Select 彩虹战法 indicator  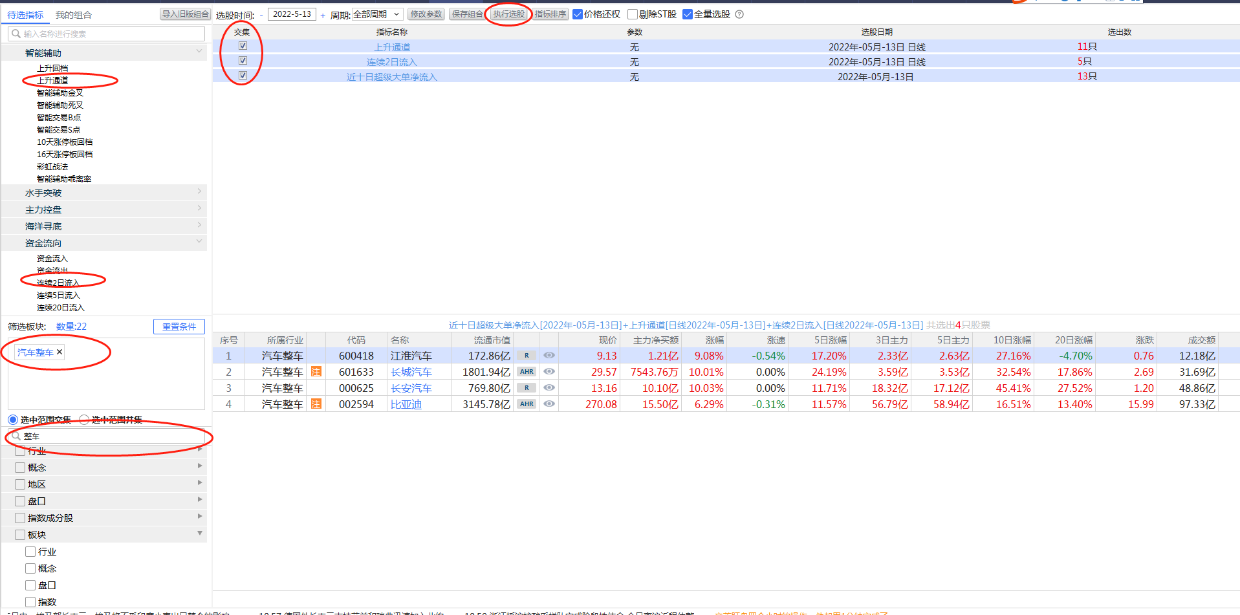[52, 166]
